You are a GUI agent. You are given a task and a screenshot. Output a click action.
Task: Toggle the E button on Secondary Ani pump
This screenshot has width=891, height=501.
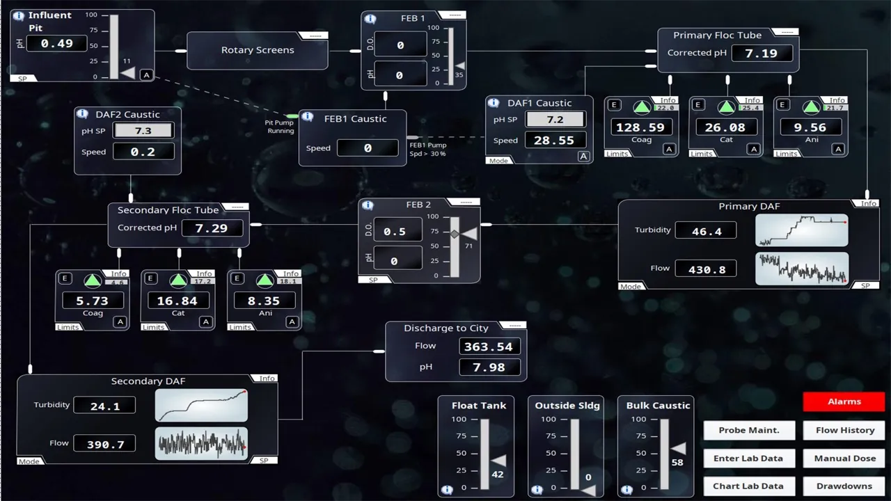(237, 278)
